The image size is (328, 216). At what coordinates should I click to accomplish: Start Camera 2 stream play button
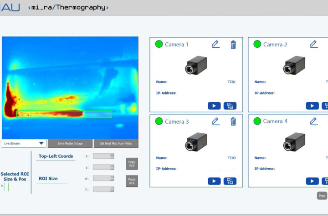[313, 105]
